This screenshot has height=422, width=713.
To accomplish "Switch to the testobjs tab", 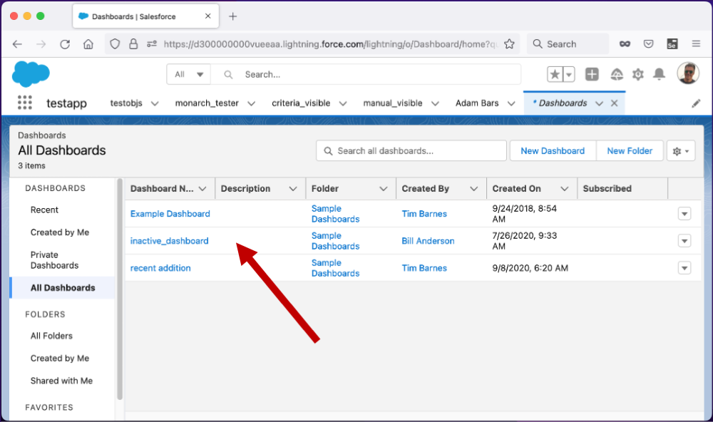I will click(x=126, y=103).
